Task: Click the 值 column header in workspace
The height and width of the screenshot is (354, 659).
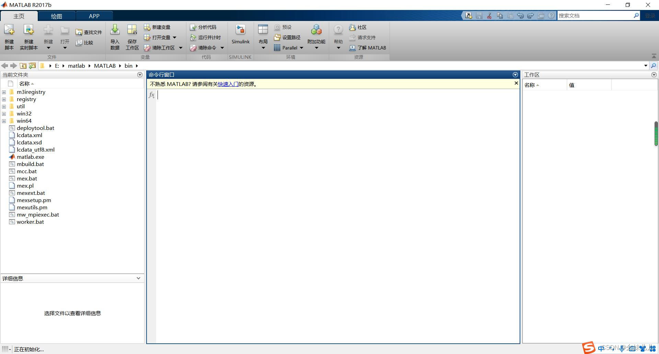Action: pos(589,85)
